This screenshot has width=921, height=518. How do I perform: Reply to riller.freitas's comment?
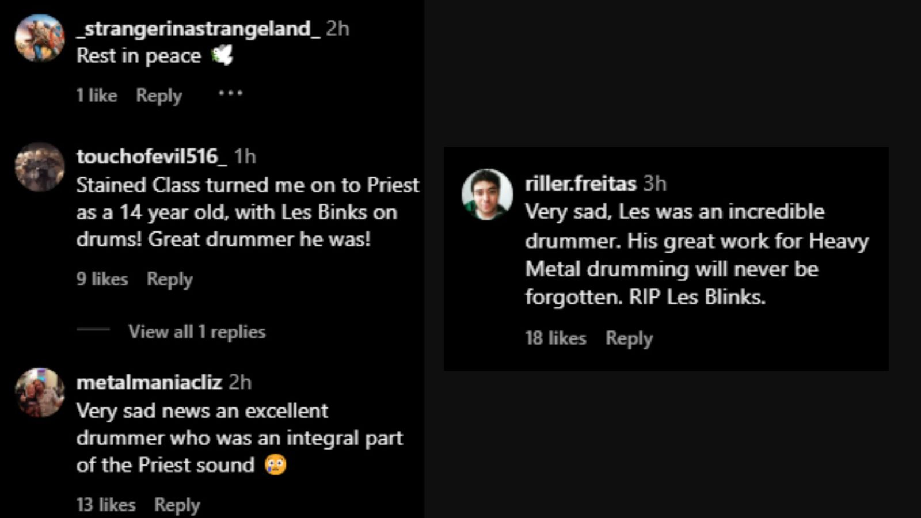click(629, 338)
